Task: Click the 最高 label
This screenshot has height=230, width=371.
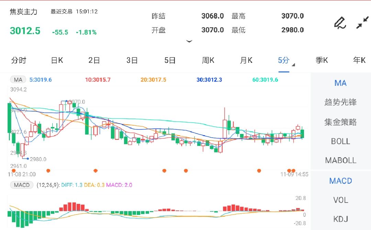Action: point(238,16)
